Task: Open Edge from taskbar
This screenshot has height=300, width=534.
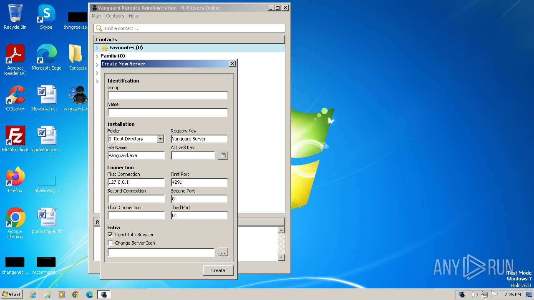Action: 90,295
